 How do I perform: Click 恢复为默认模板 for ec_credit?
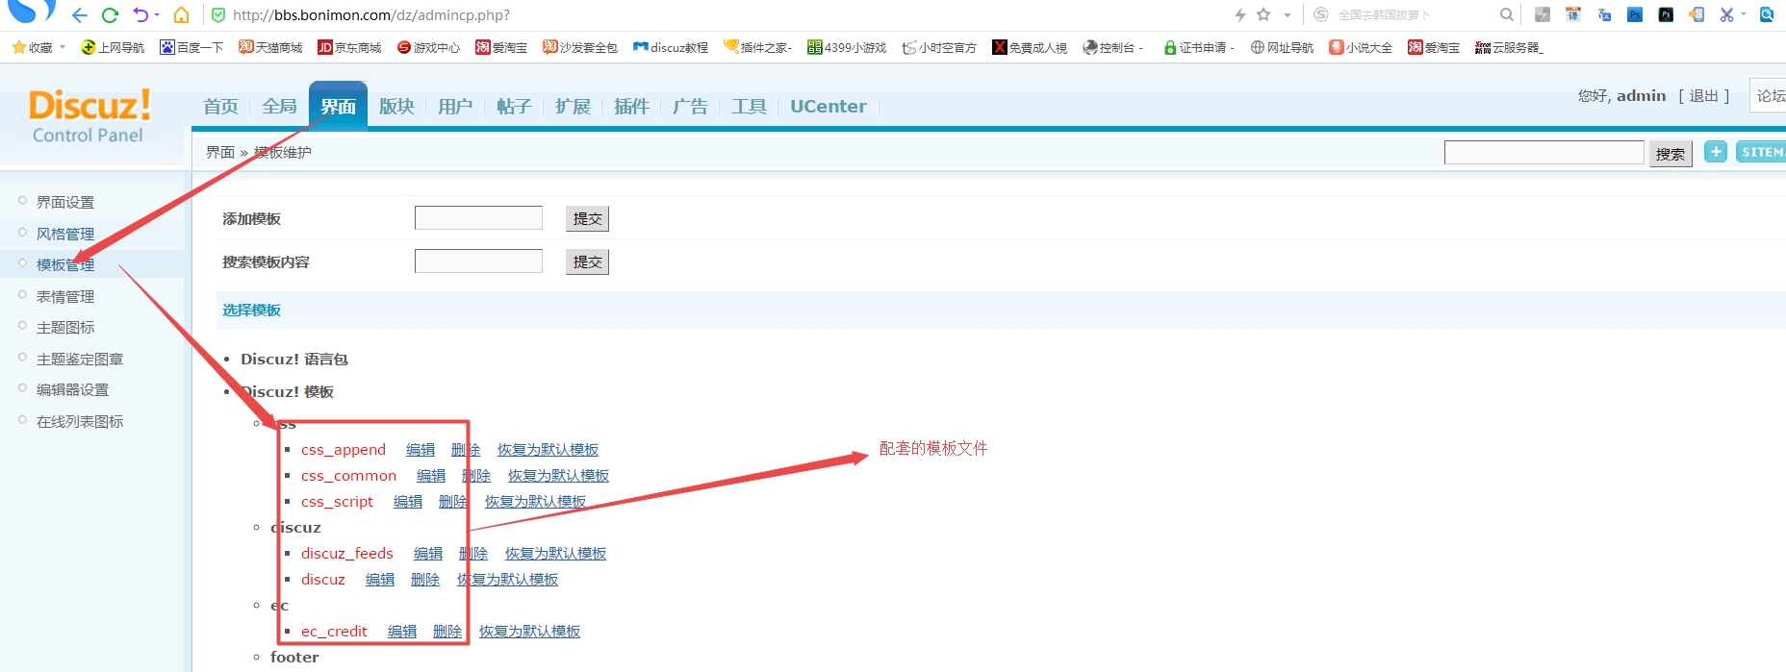529,631
